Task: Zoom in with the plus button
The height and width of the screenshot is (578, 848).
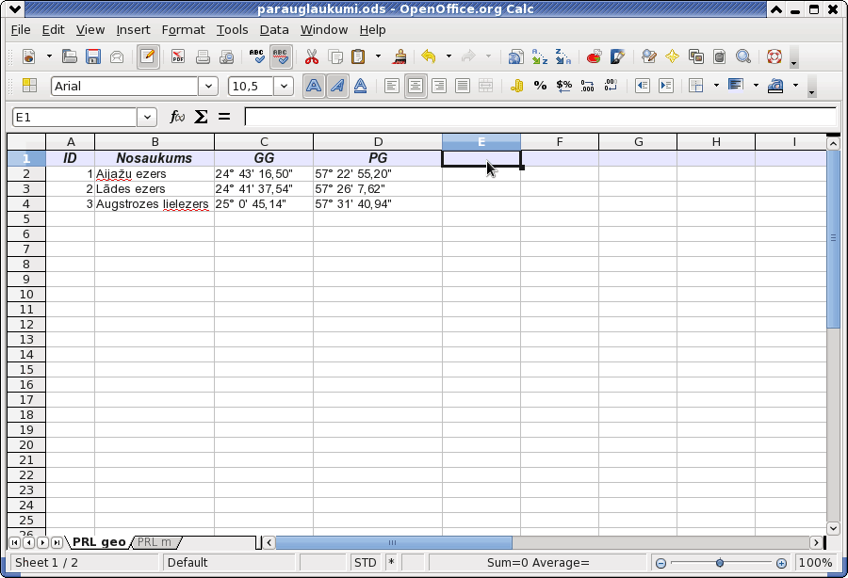Action: (x=781, y=564)
